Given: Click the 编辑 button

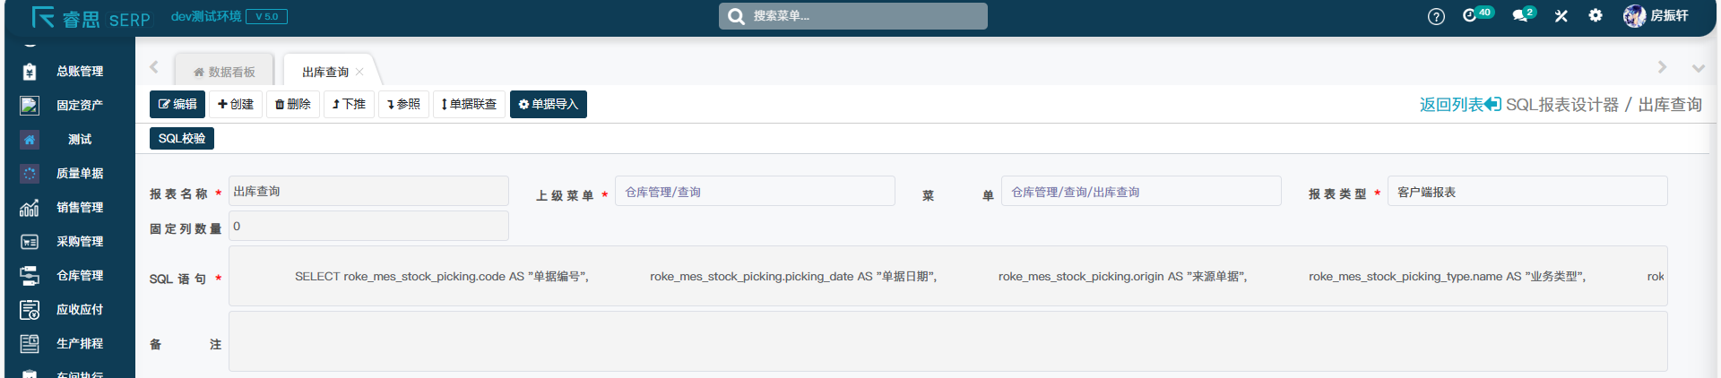Looking at the screenshot, I should click(x=177, y=104).
